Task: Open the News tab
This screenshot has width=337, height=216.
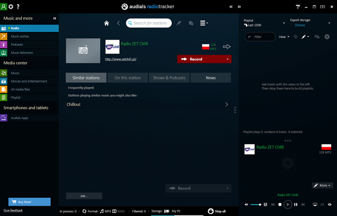Action: (x=211, y=78)
